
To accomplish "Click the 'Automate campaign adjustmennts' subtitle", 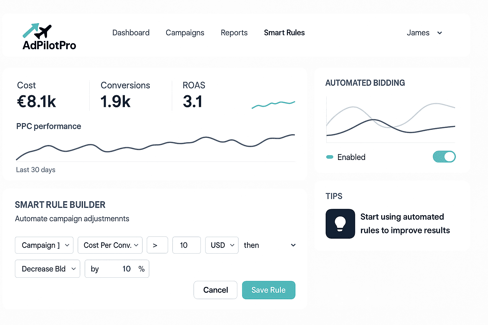I will tap(72, 219).
